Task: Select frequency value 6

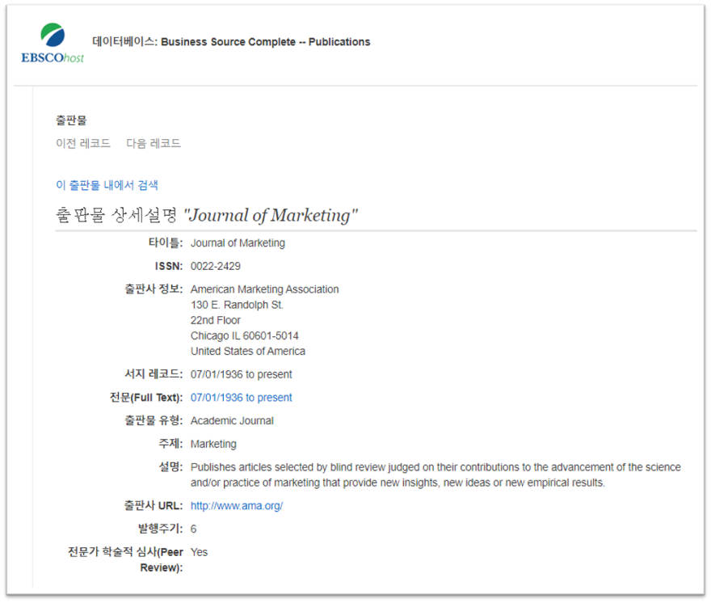Action: 194,529
